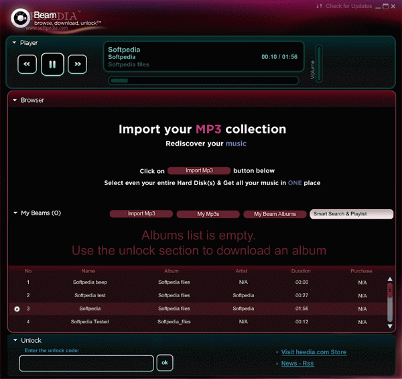This screenshot has height=379, width=402.
Task: Click the 00:27 duration cell
Action: point(301,295)
